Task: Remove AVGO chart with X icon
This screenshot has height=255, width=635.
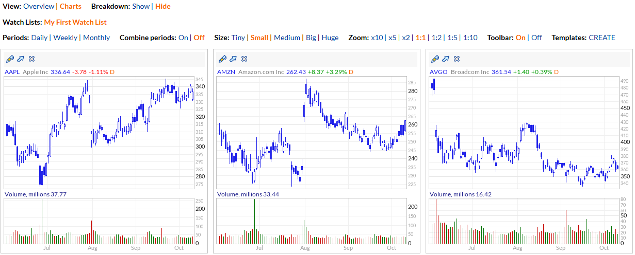Action: (457, 59)
